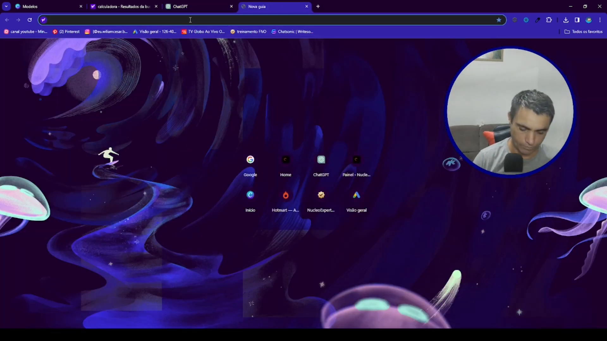Open treinamento FNO bookmark
This screenshot has width=607, height=341.
[248, 32]
